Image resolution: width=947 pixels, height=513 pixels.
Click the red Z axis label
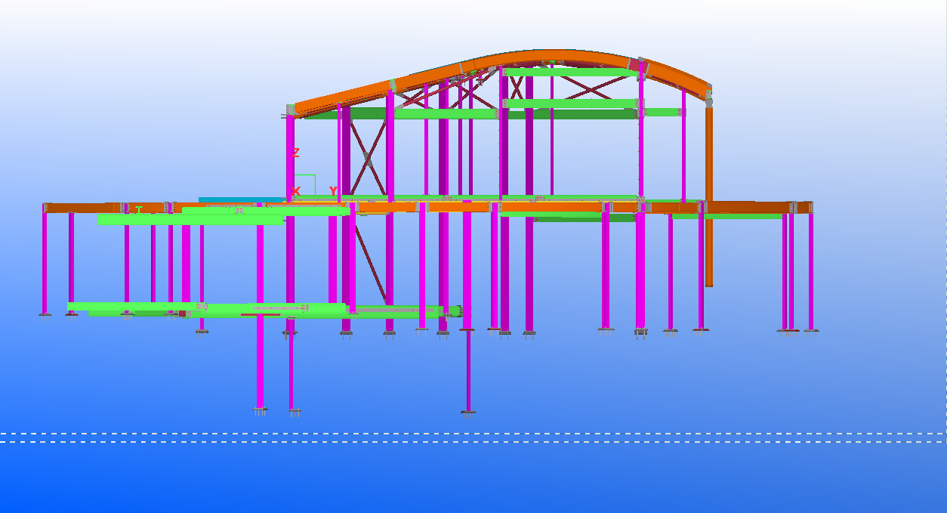coord(295,153)
